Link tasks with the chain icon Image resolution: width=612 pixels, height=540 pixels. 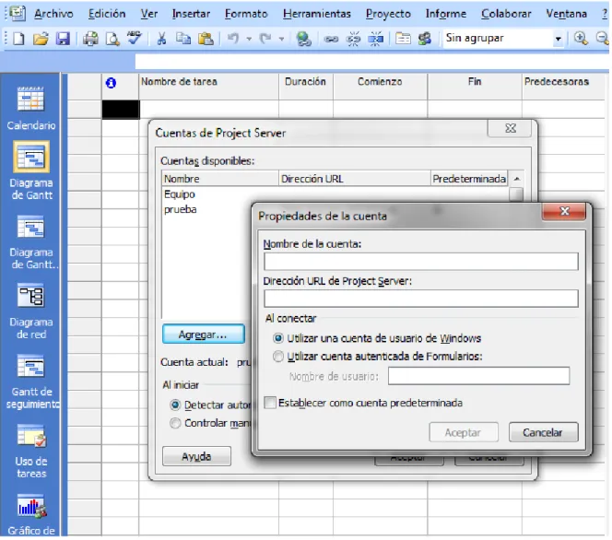[x=331, y=39]
